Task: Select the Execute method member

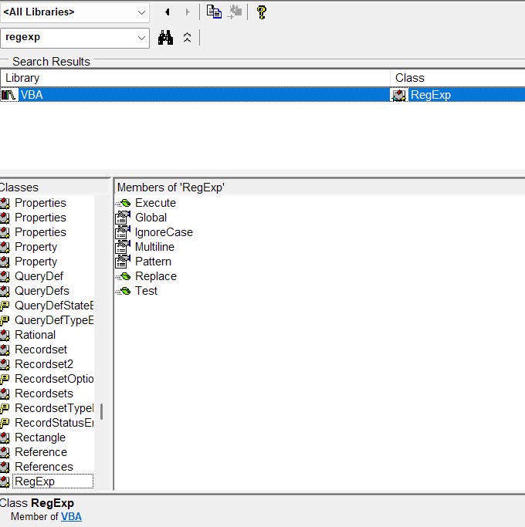Action: point(155,203)
